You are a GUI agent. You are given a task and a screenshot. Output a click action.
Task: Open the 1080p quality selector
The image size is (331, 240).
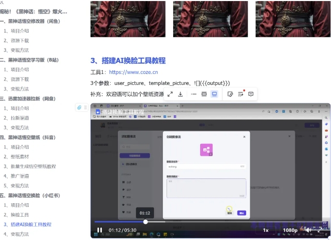click(x=290, y=230)
